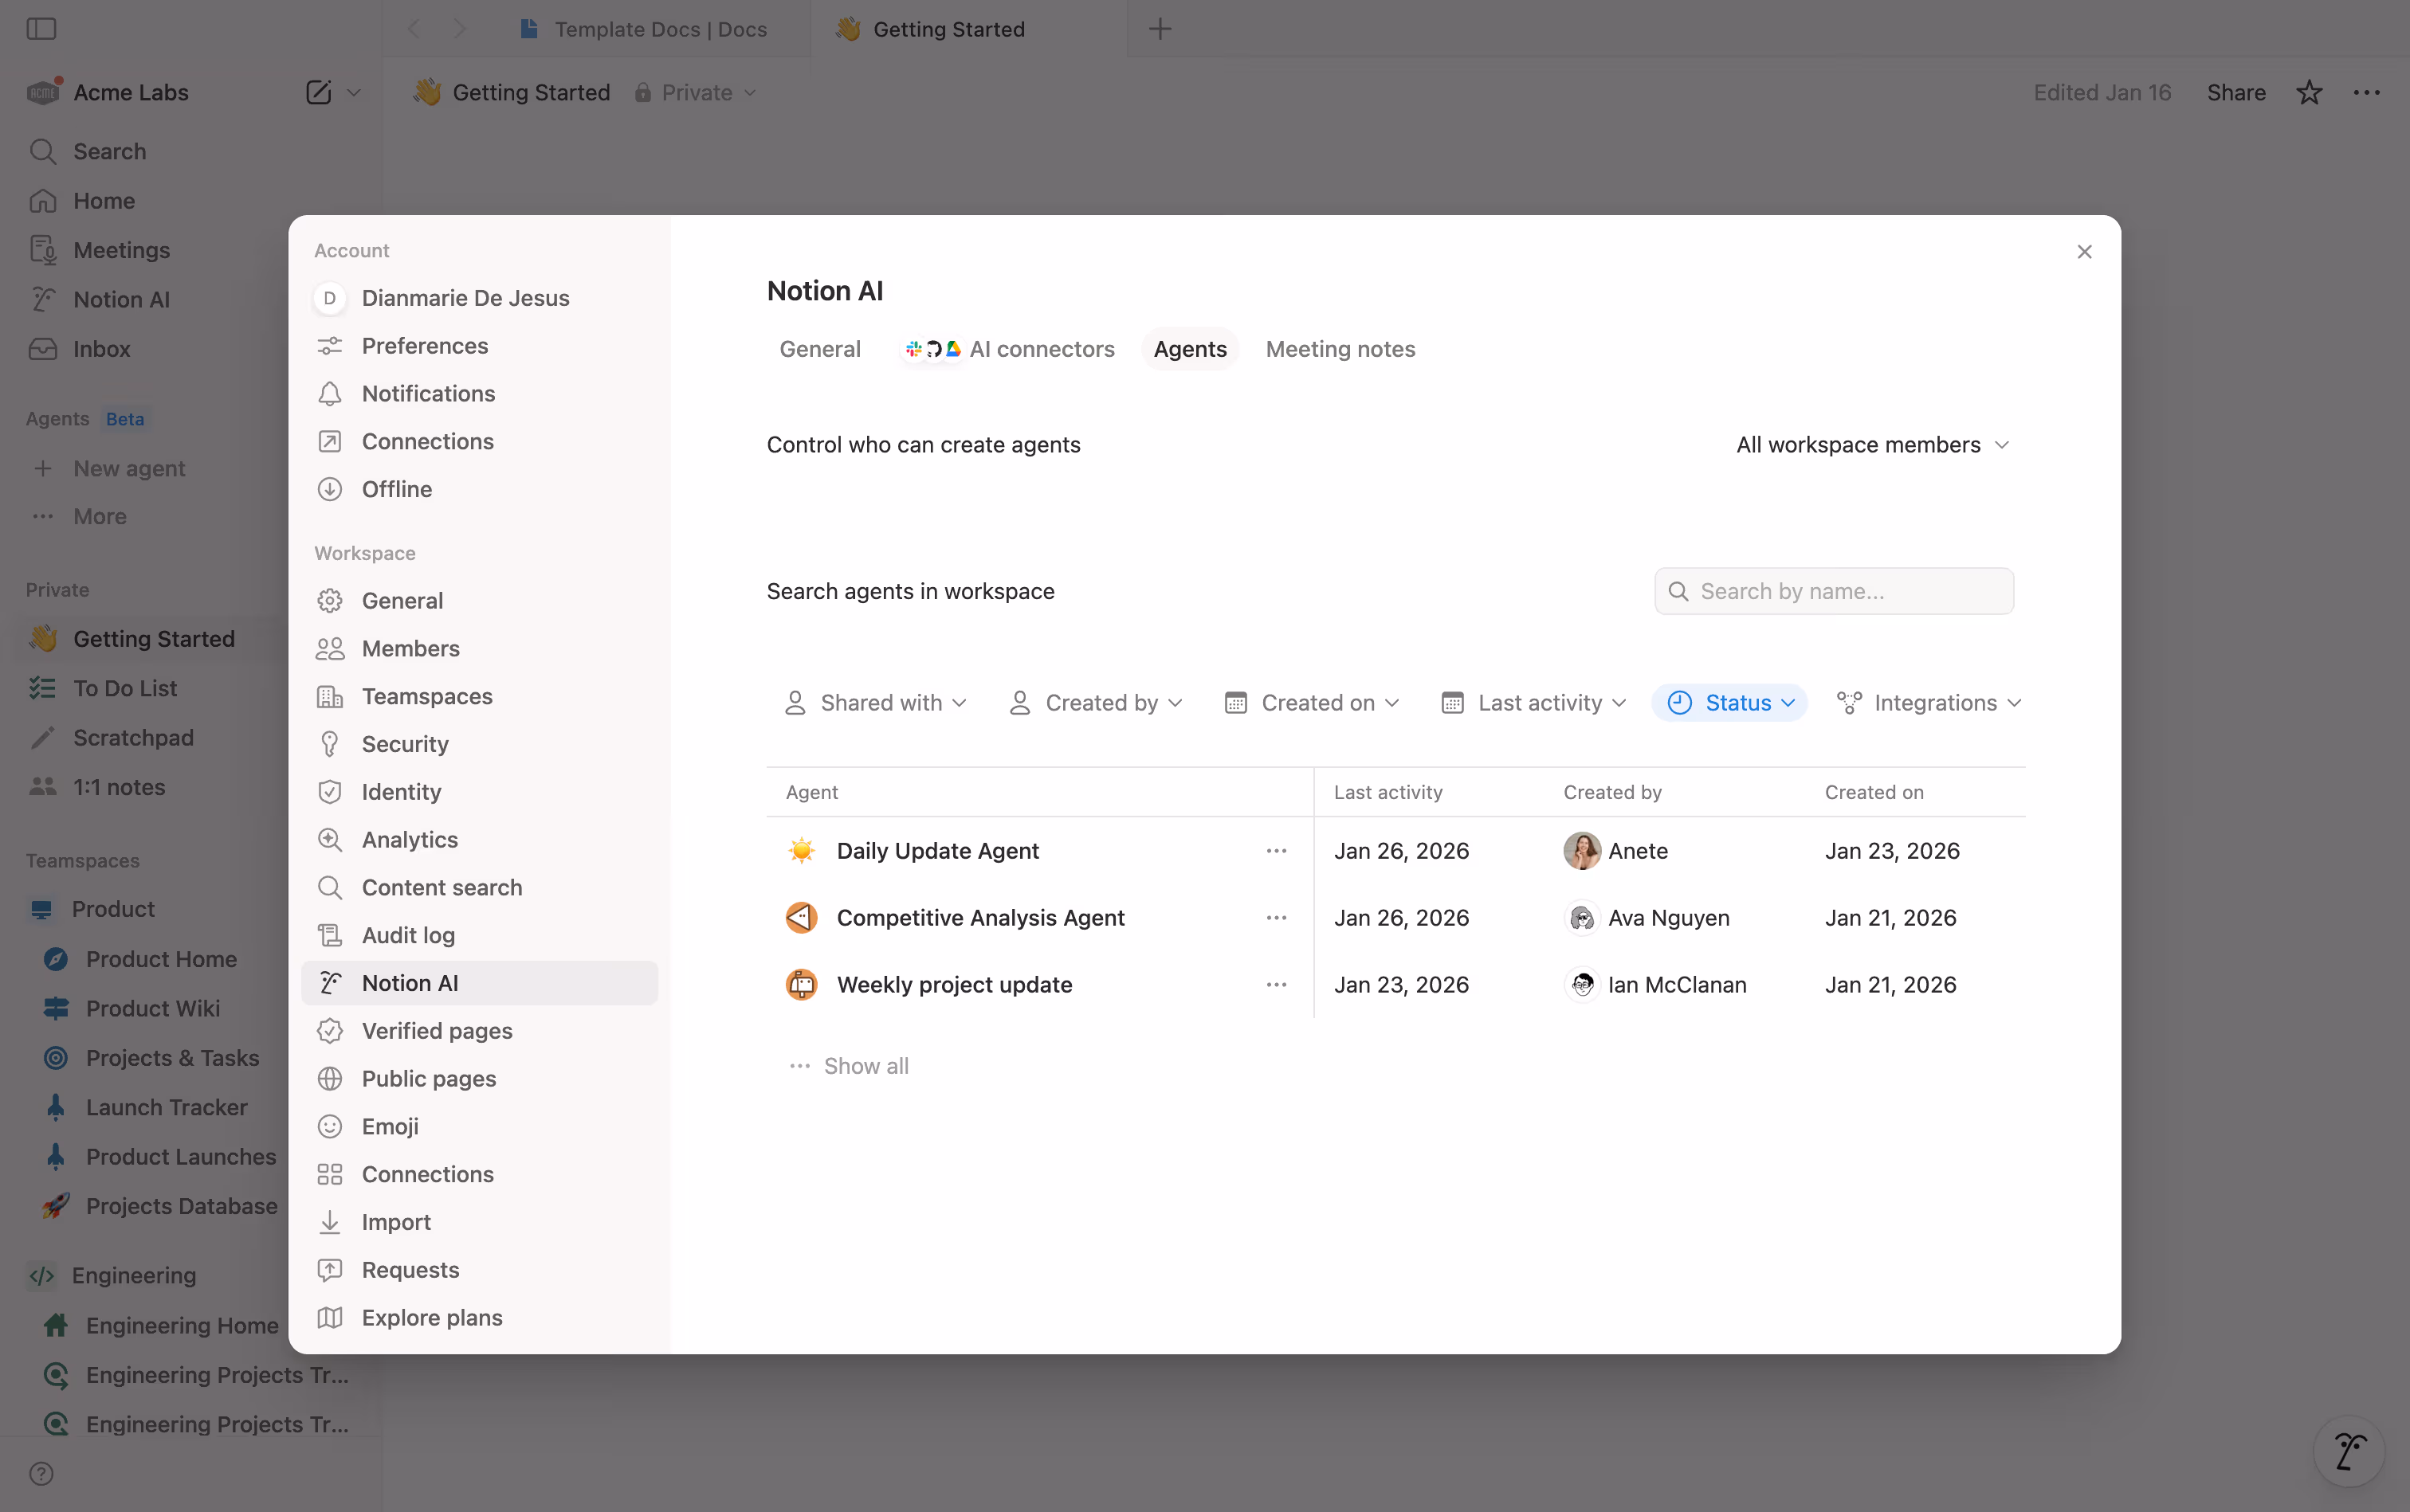
Task: Open a new tab with the plus button
Action: [1159, 29]
